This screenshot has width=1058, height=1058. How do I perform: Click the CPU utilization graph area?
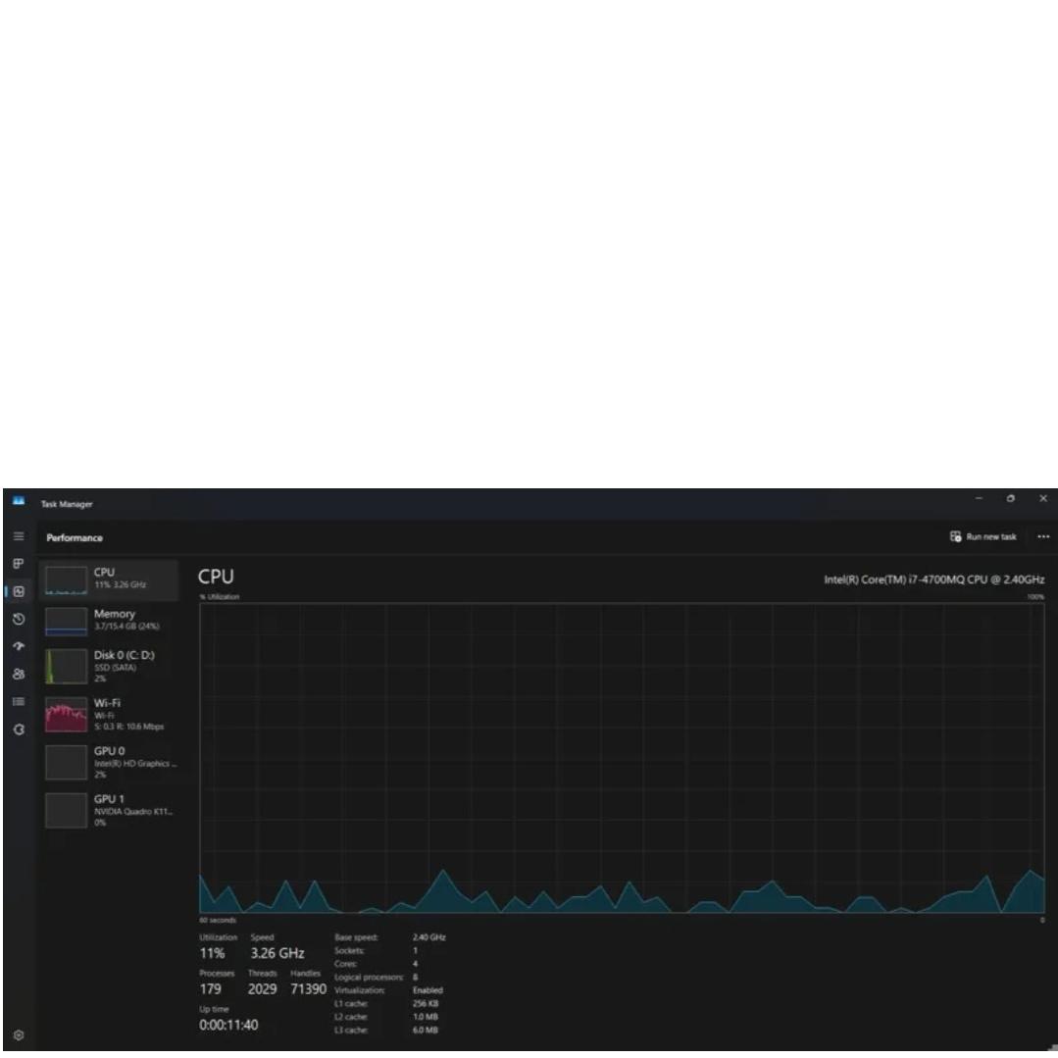pyautogui.click(x=622, y=757)
